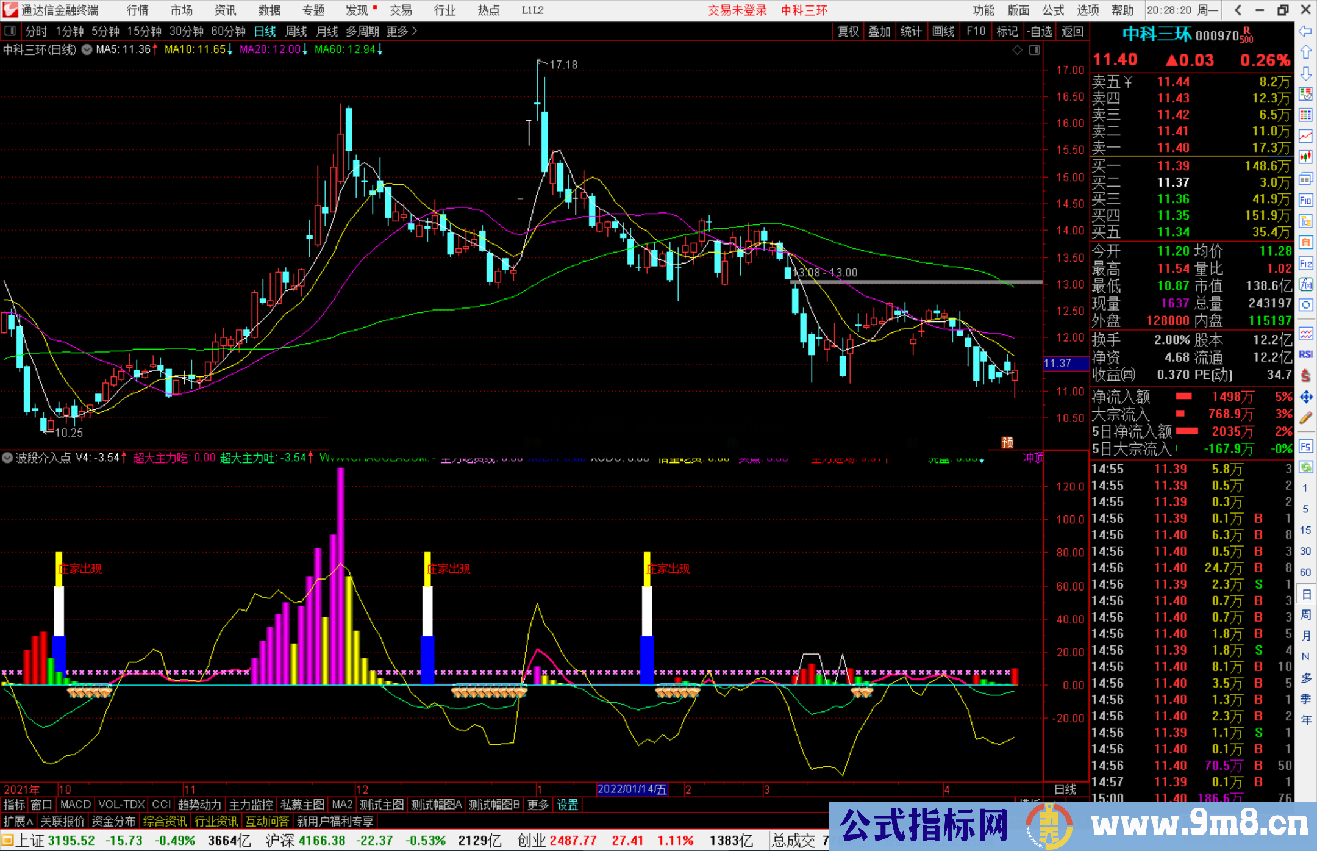
Task: Open 更多 indicator list in bottom tab bar
Action: coord(537,805)
